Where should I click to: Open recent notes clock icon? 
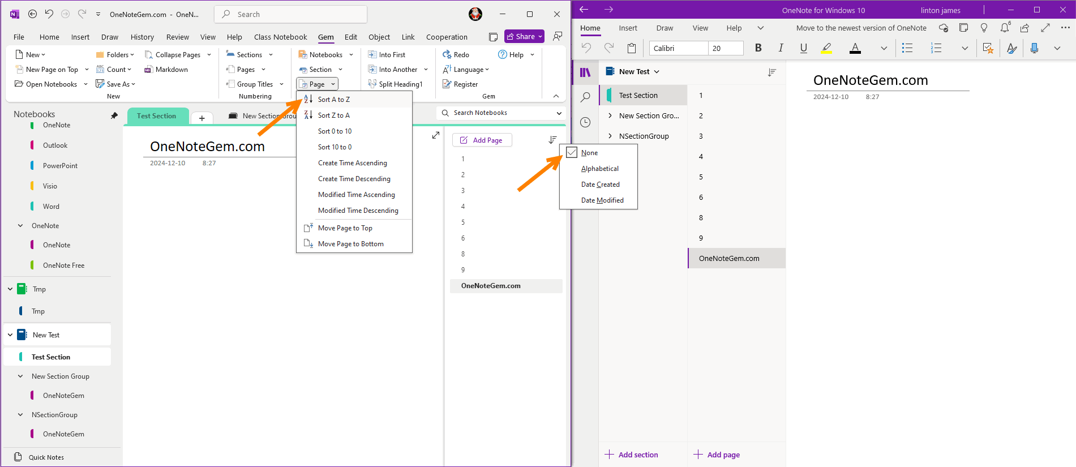click(x=585, y=122)
